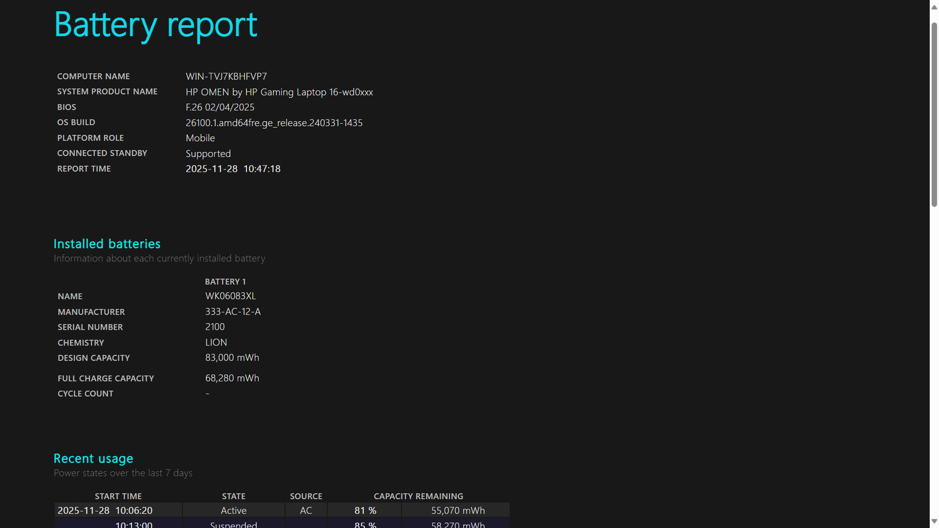Viewport: 939px width, 528px height.
Task: Click the 81 % capacity cell
Action: [364, 511]
